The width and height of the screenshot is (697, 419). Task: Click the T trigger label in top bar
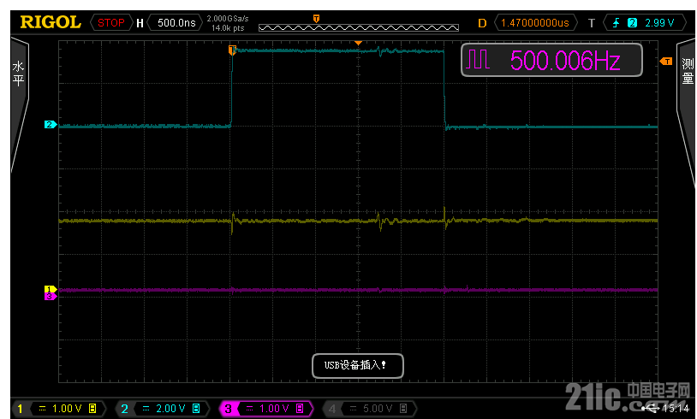point(591,23)
